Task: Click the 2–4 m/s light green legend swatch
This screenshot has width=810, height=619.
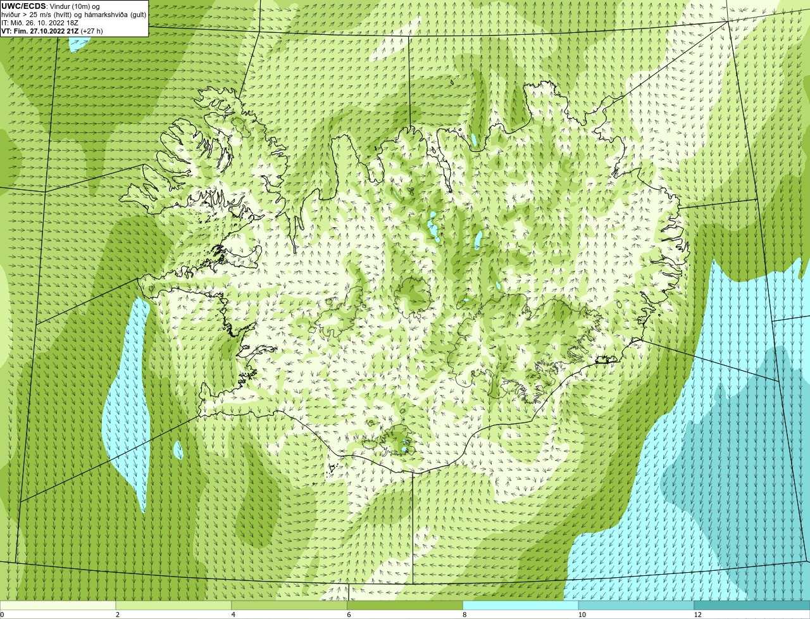Action: [174, 605]
